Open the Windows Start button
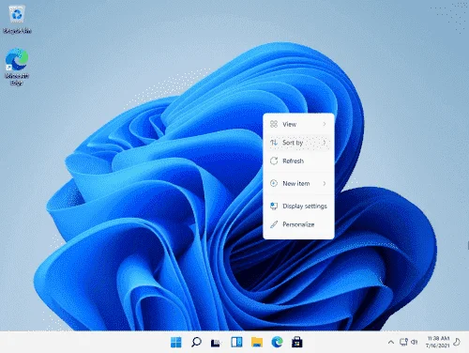469x353 pixels. click(x=176, y=342)
